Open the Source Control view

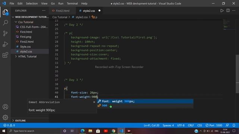(x=5, y=33)
